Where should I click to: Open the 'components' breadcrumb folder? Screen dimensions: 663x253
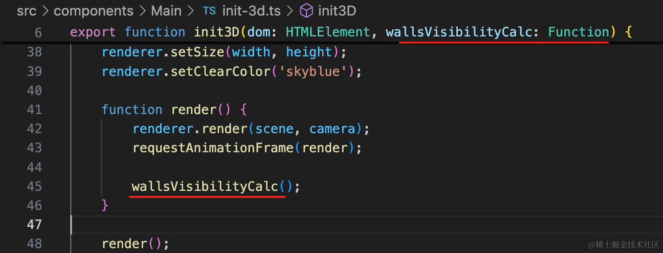(x=93, y=11)
